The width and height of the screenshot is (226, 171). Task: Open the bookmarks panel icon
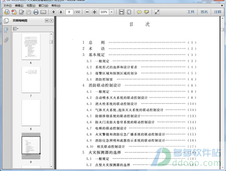click(x=6, y=30)
